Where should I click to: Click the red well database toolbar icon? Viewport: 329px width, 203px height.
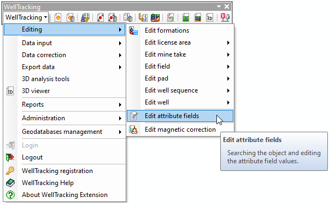pos(225,17)
